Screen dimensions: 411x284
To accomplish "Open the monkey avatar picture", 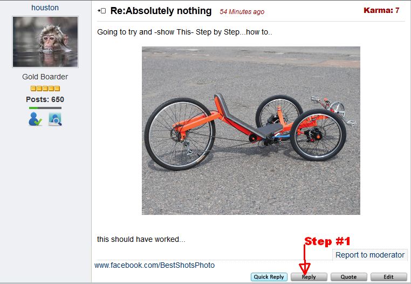I will 45,42.
